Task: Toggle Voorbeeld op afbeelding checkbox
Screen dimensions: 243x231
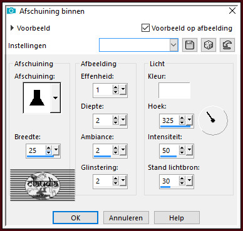Action: pyautogui.click(x=145, y=28)
